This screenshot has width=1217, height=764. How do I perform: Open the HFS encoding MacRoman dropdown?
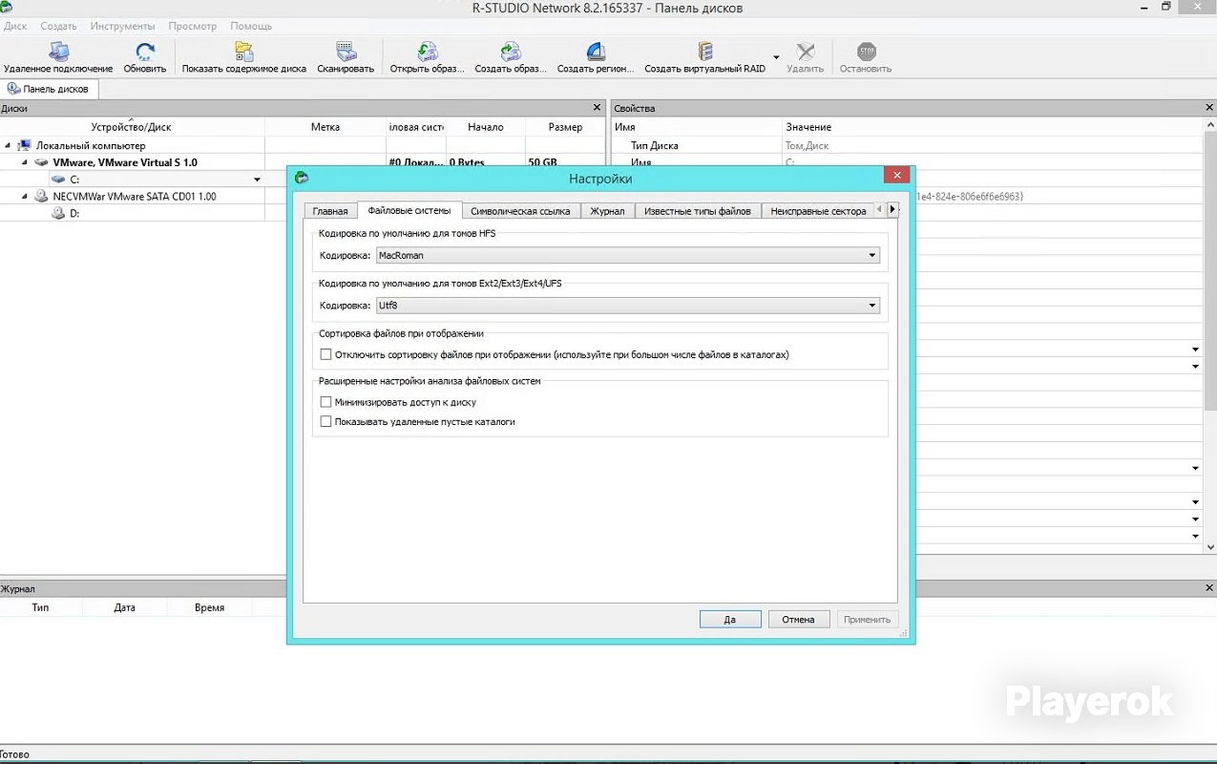pos(627,255)
